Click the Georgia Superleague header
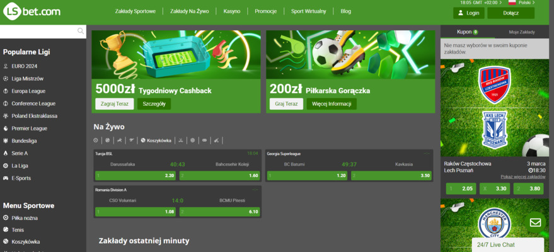This screenshot has width=554, height=252. (x=284, y=154)
